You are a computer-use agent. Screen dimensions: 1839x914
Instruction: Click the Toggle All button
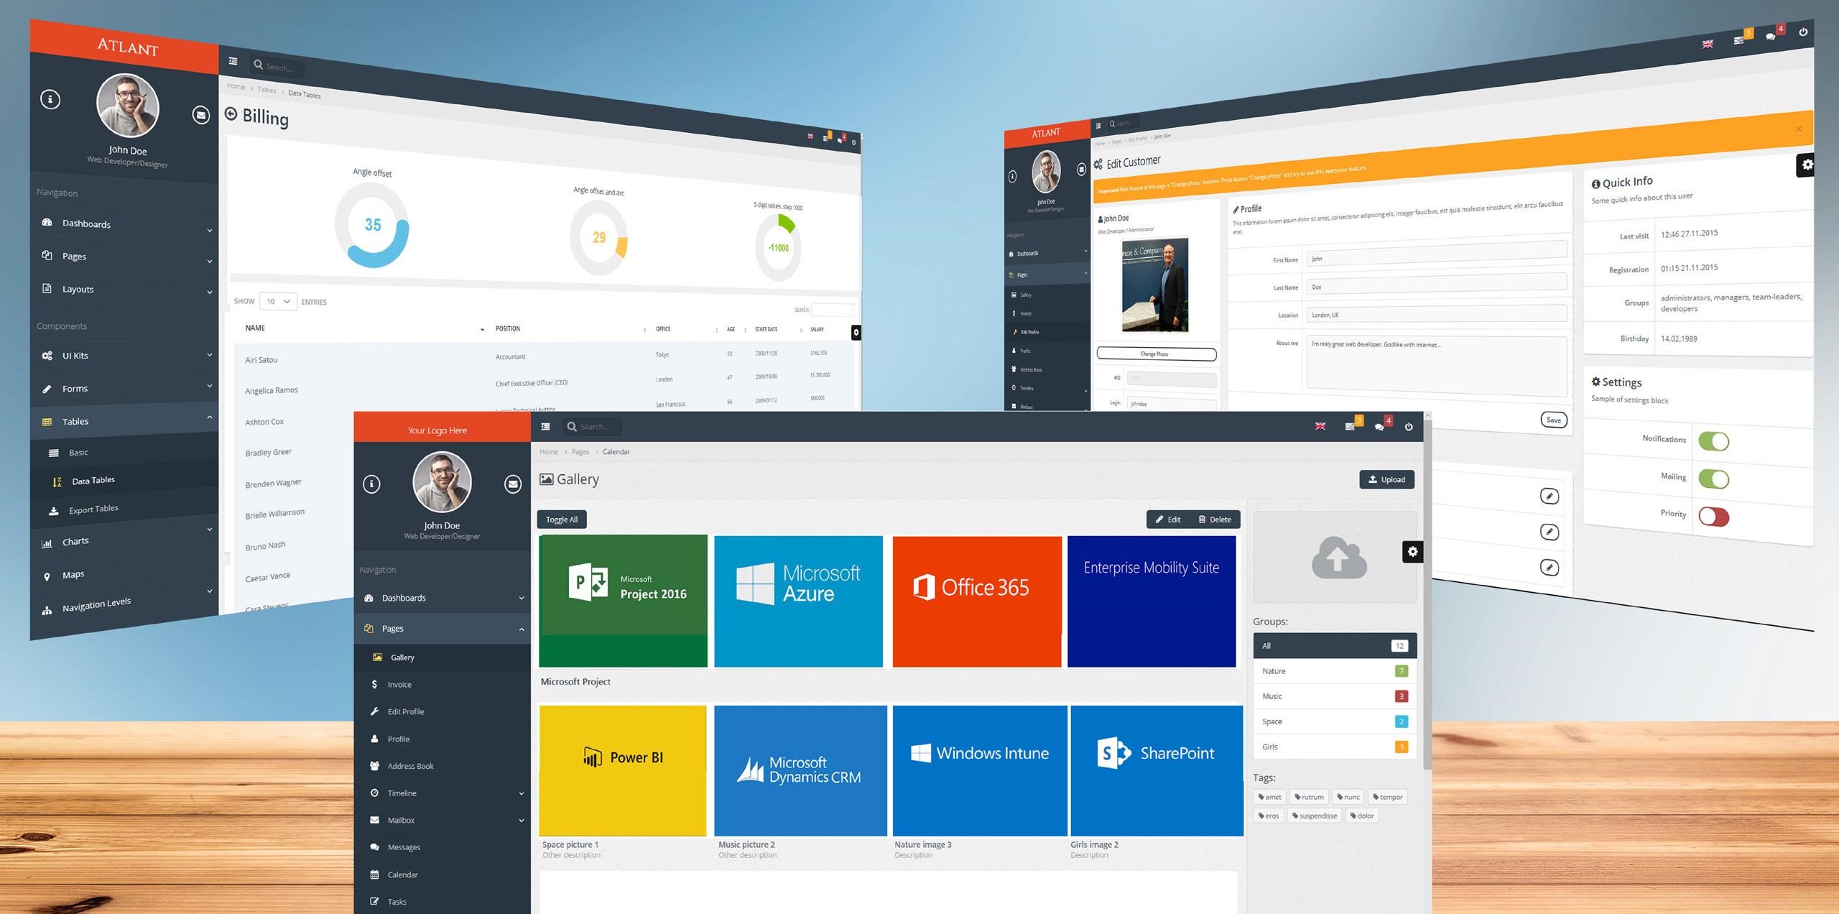point(562,520)
